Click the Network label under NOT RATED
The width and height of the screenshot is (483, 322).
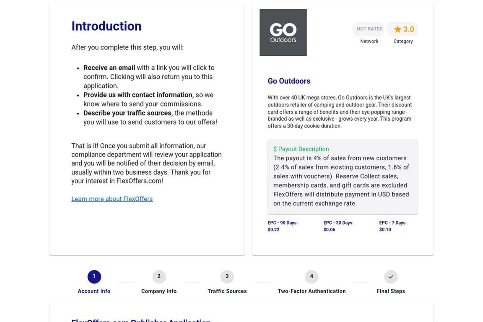pyautogui.click(x=369, y=41)
